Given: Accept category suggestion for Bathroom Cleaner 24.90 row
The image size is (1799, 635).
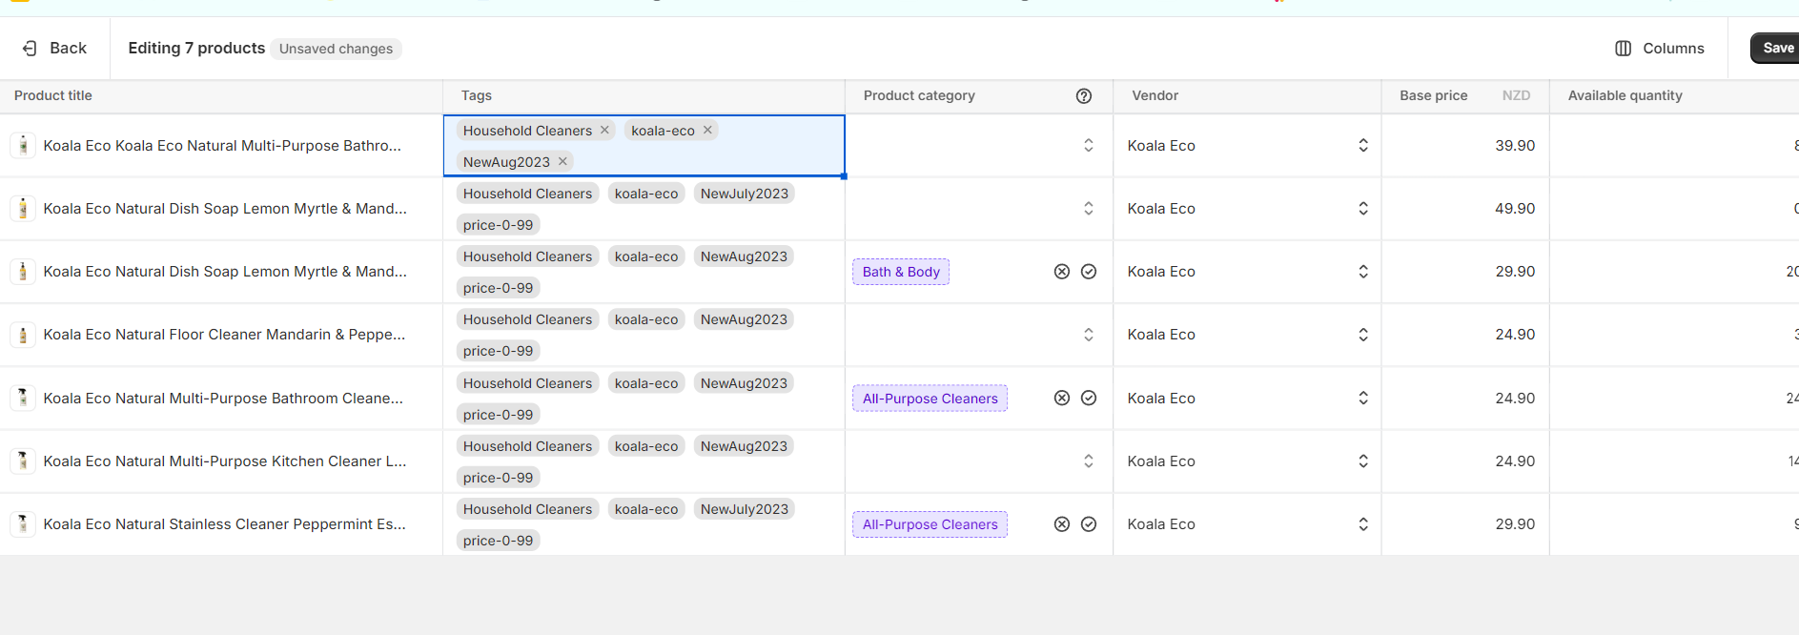Looking at the screenshot, I should (x=1089, y=399).
